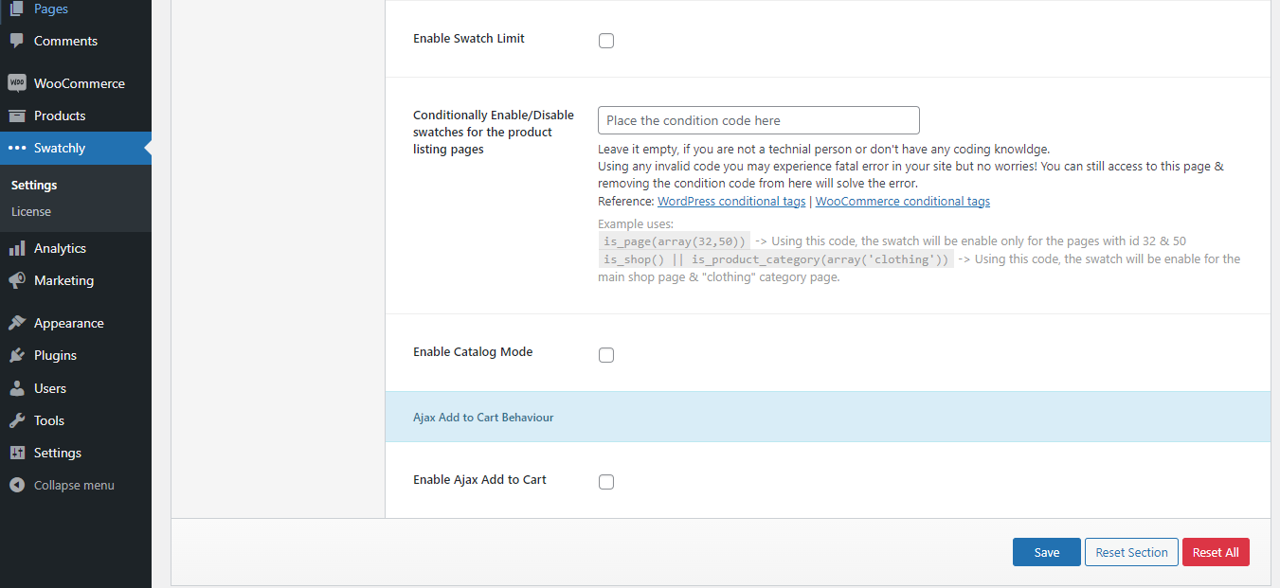
Task: Click the Plugins plug icon
Action: (16, 355)
